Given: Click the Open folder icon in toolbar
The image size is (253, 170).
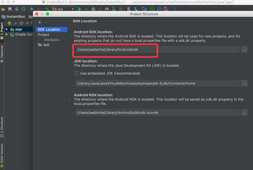Looking at the screenshot, I should click(x=3, y=9).
